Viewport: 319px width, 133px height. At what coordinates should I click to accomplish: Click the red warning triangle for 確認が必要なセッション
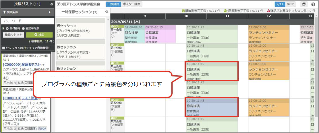tap(268, 11)
